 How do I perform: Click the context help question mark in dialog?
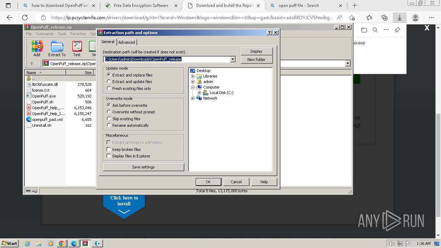coord(269,33)
